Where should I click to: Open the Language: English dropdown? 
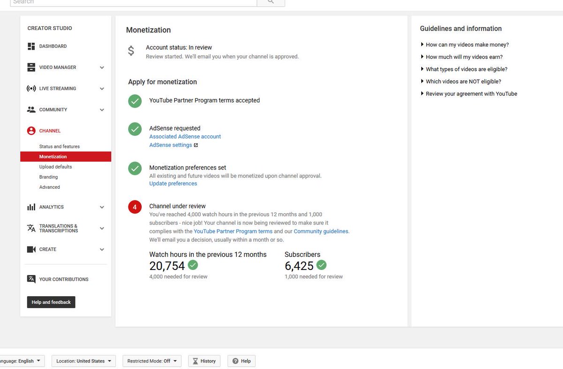[x=22, y=361]
